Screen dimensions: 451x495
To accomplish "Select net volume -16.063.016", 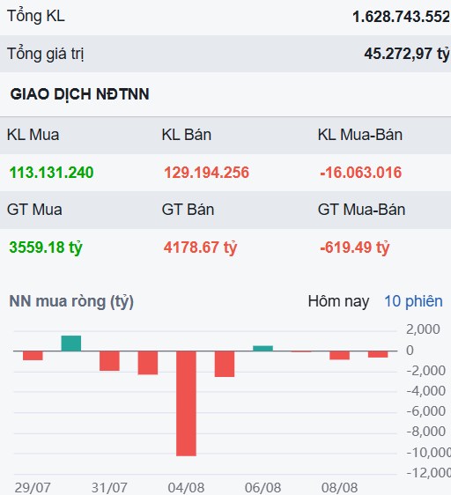I will coord(360,173).
